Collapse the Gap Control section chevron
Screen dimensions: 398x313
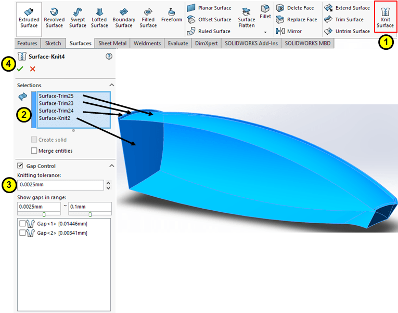coord(111,166)
